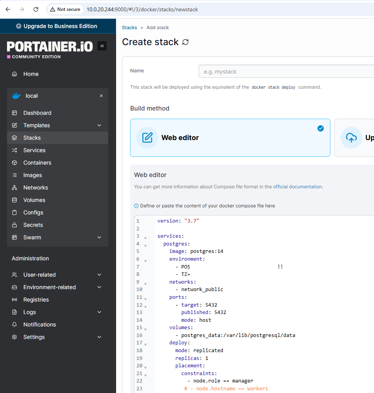Collapse the sidebar with double-chevron icon
The height and width of the screenshot is (393, 374).
pyautogui.click(x=102, y=46)
